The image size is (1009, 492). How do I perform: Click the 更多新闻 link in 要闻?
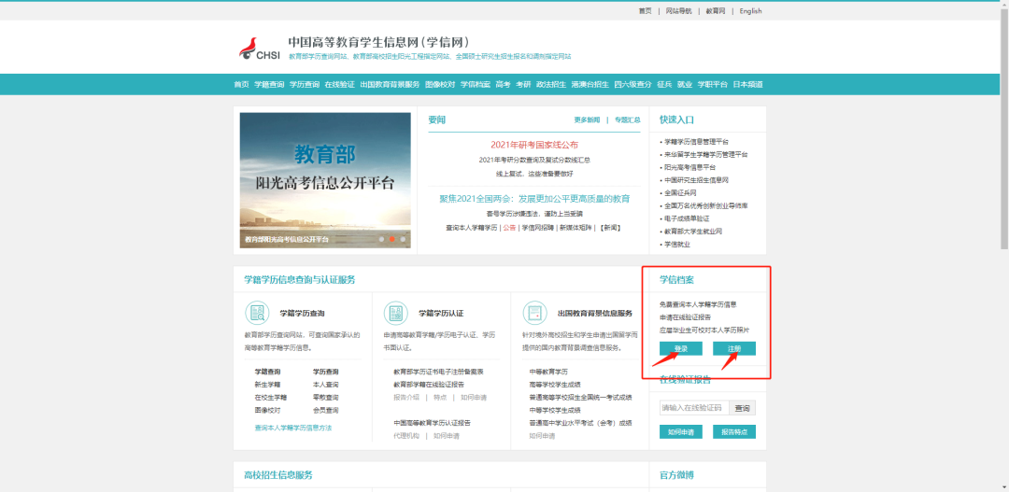587,119
